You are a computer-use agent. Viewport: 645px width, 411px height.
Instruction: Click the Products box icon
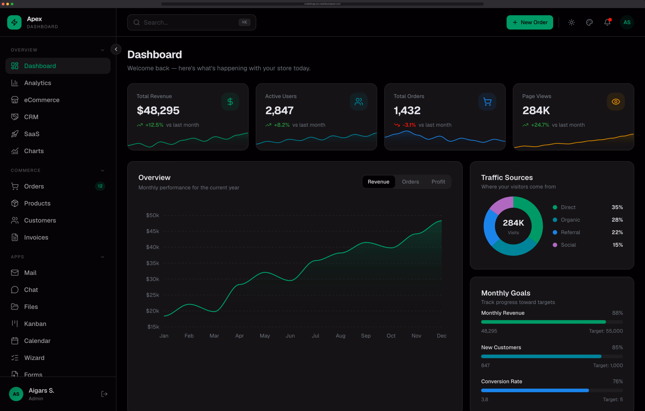(x=15, y=203)
